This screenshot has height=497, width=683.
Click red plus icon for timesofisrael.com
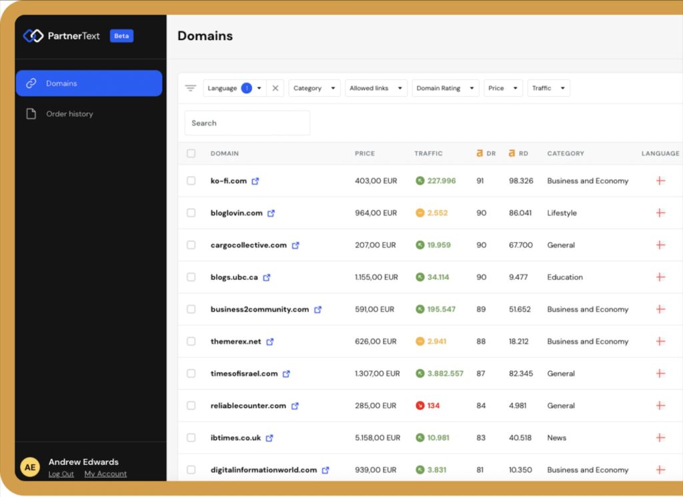pyautogui.click(x=661, y=374)
